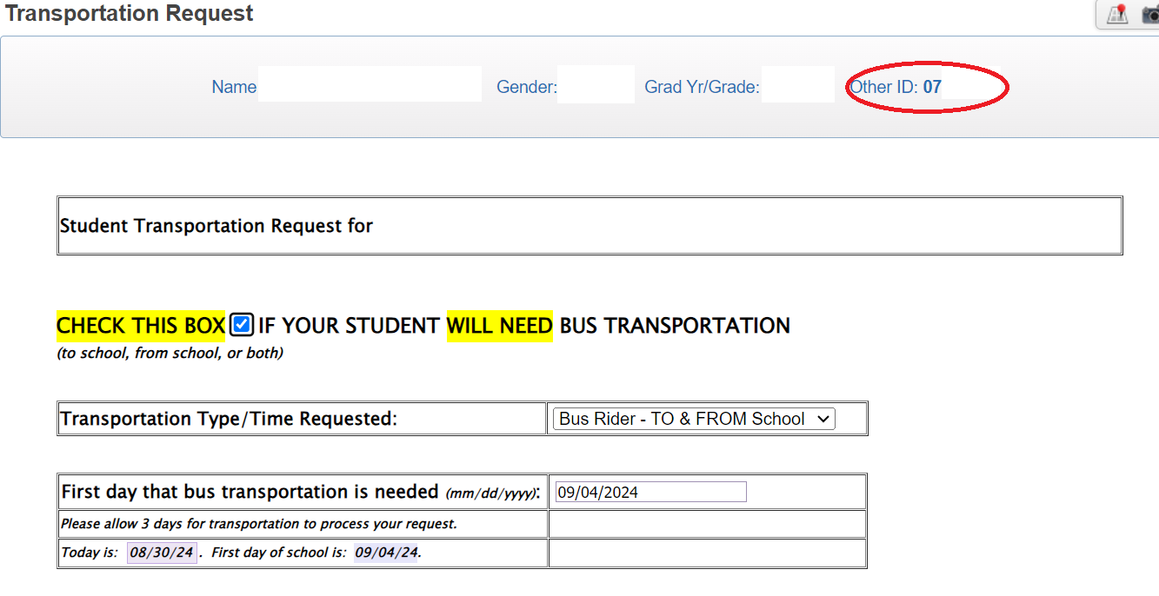Click the Other ID value 07
Image resolution: width=1159 pixels, height=596 pixels.
(932, 87)
